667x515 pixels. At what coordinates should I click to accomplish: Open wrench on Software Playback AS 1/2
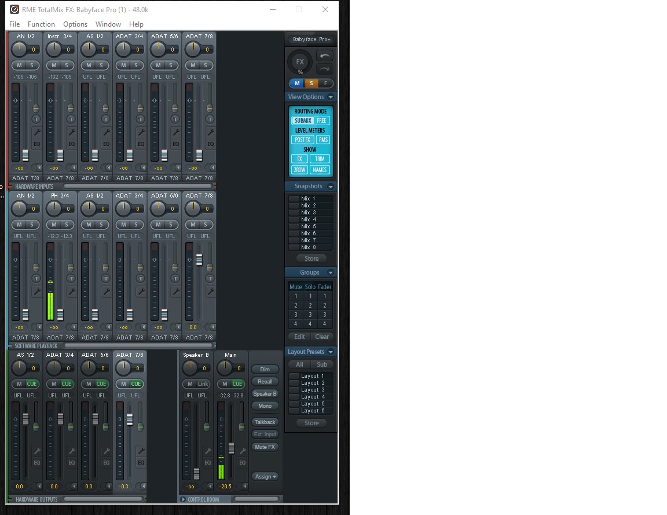pos(107,291)
